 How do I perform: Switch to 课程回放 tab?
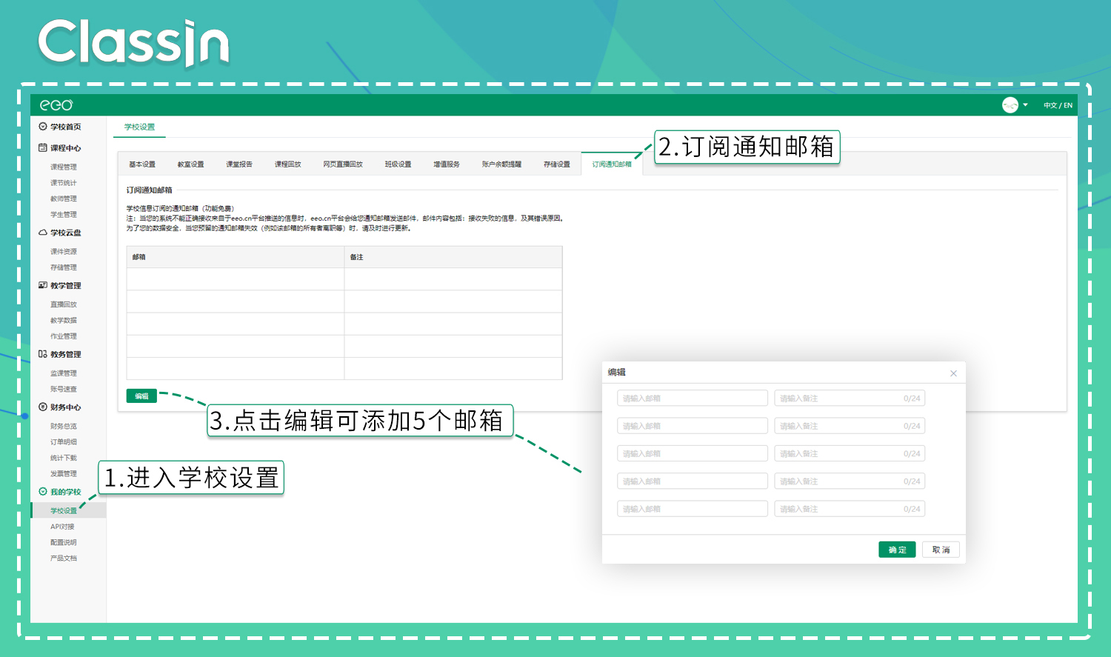click(x=288, y=164)
